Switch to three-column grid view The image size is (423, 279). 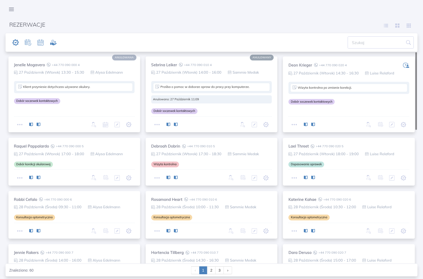pos(409,26)
